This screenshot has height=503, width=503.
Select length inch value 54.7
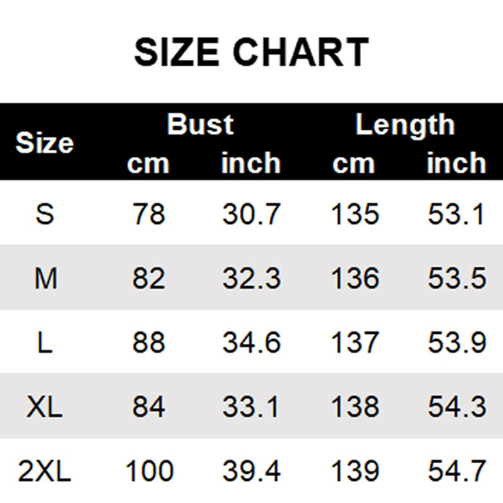pyautogui.click(x=457, y=472)
